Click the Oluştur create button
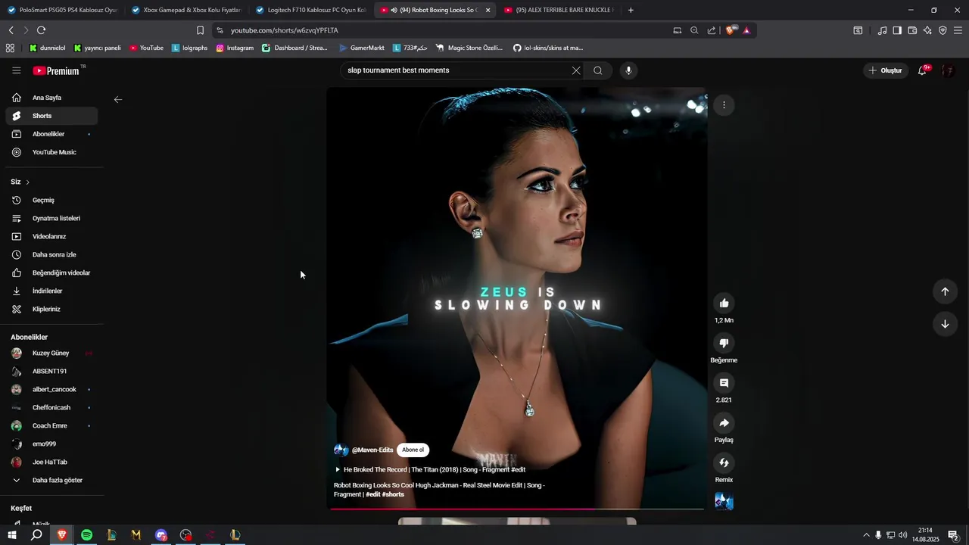 [x=886, y=70]
